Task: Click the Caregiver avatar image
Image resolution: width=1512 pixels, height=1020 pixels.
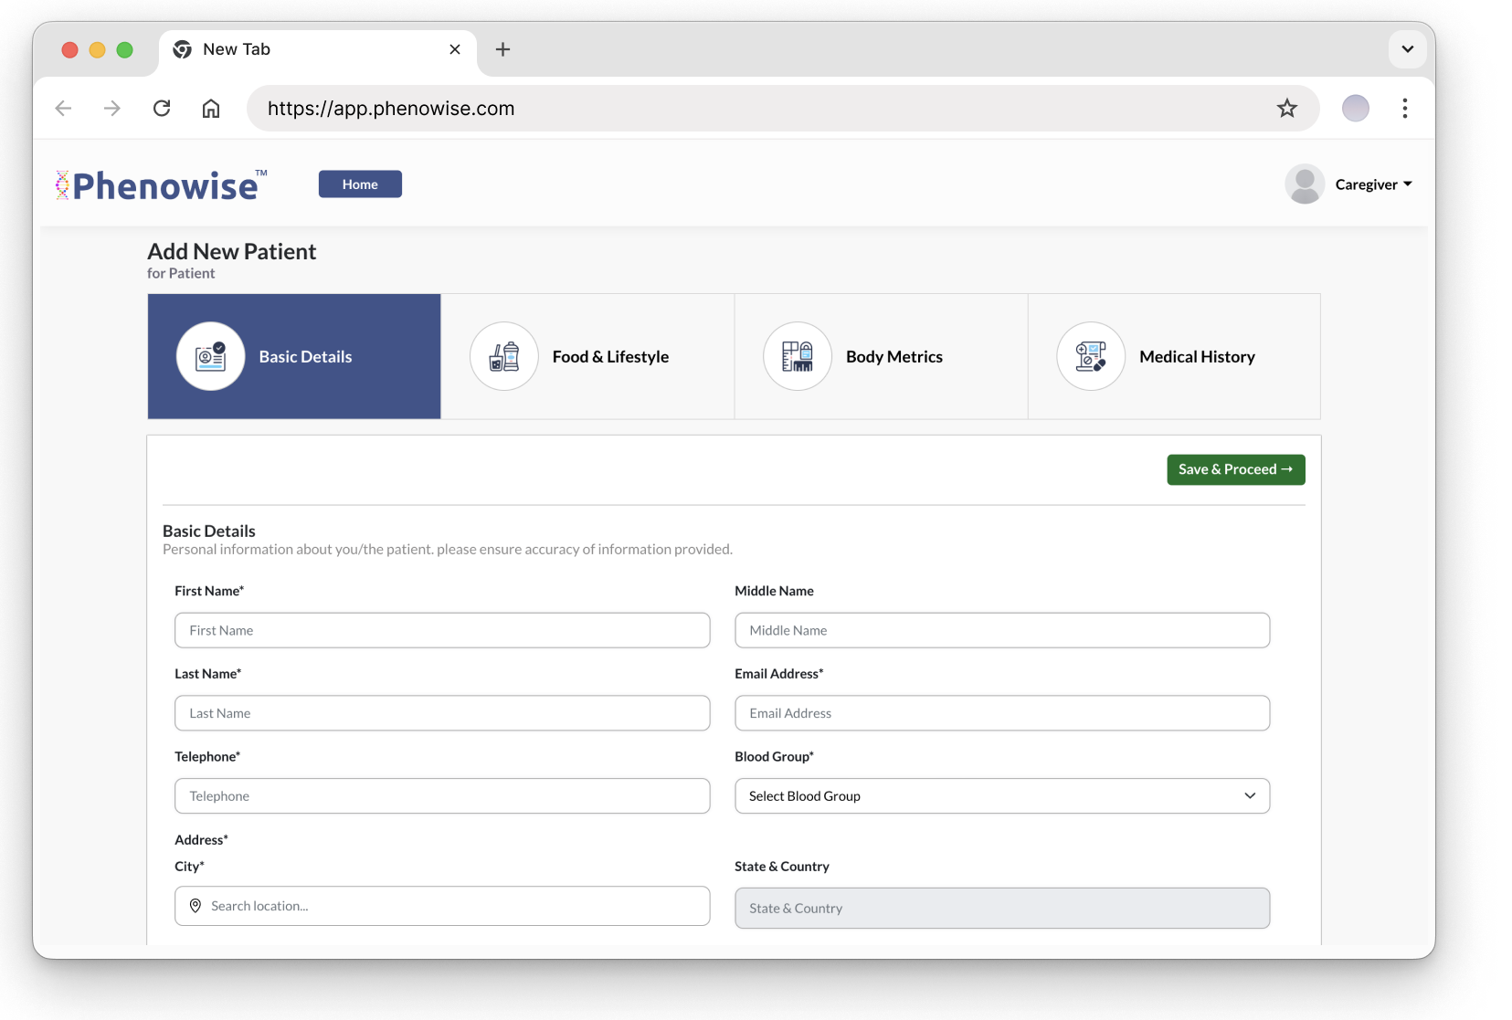Action: (1304, 184)
